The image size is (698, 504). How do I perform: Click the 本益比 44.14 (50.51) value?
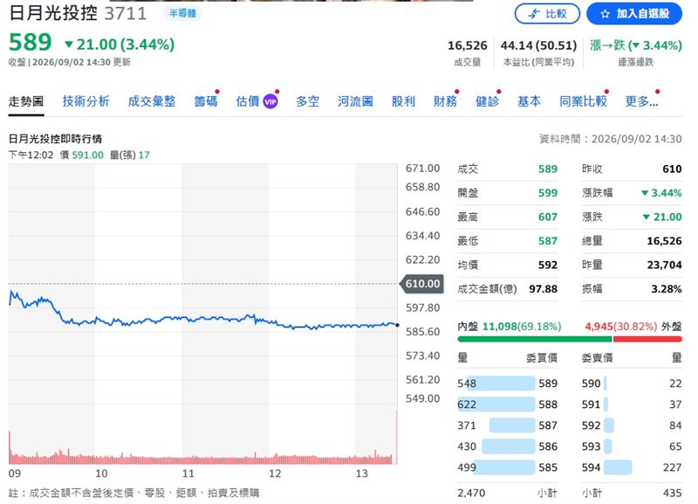pyautogui.click(x=538, y=45)
